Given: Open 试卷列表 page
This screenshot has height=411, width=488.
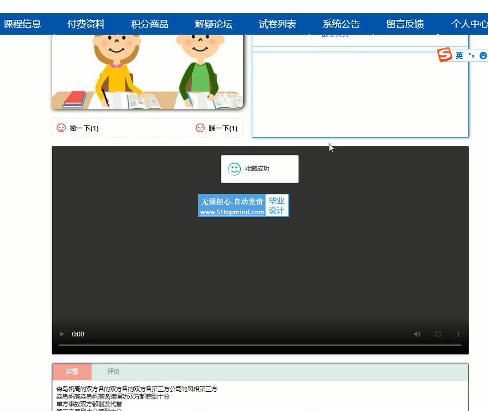Looking at the screenshot, I should click(x=277, y=24).
